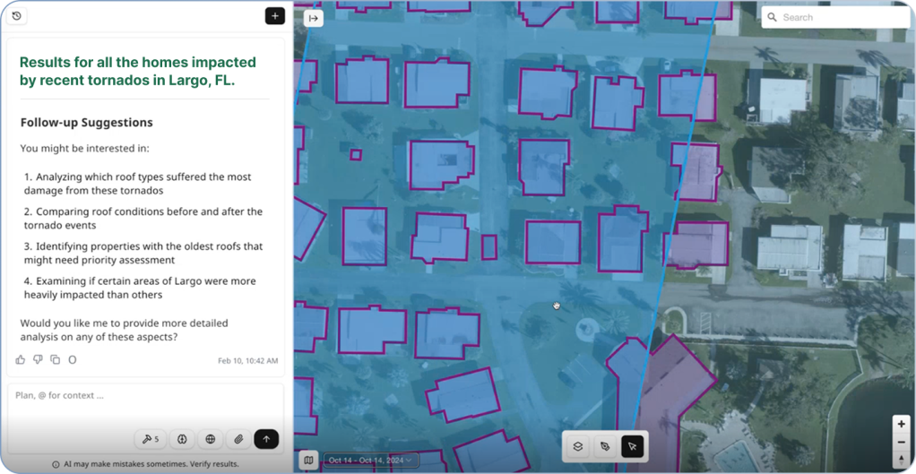Start a new chat with plus button
Image resolution: width=916 pixels, height=474 pixels.
(274, 16)
